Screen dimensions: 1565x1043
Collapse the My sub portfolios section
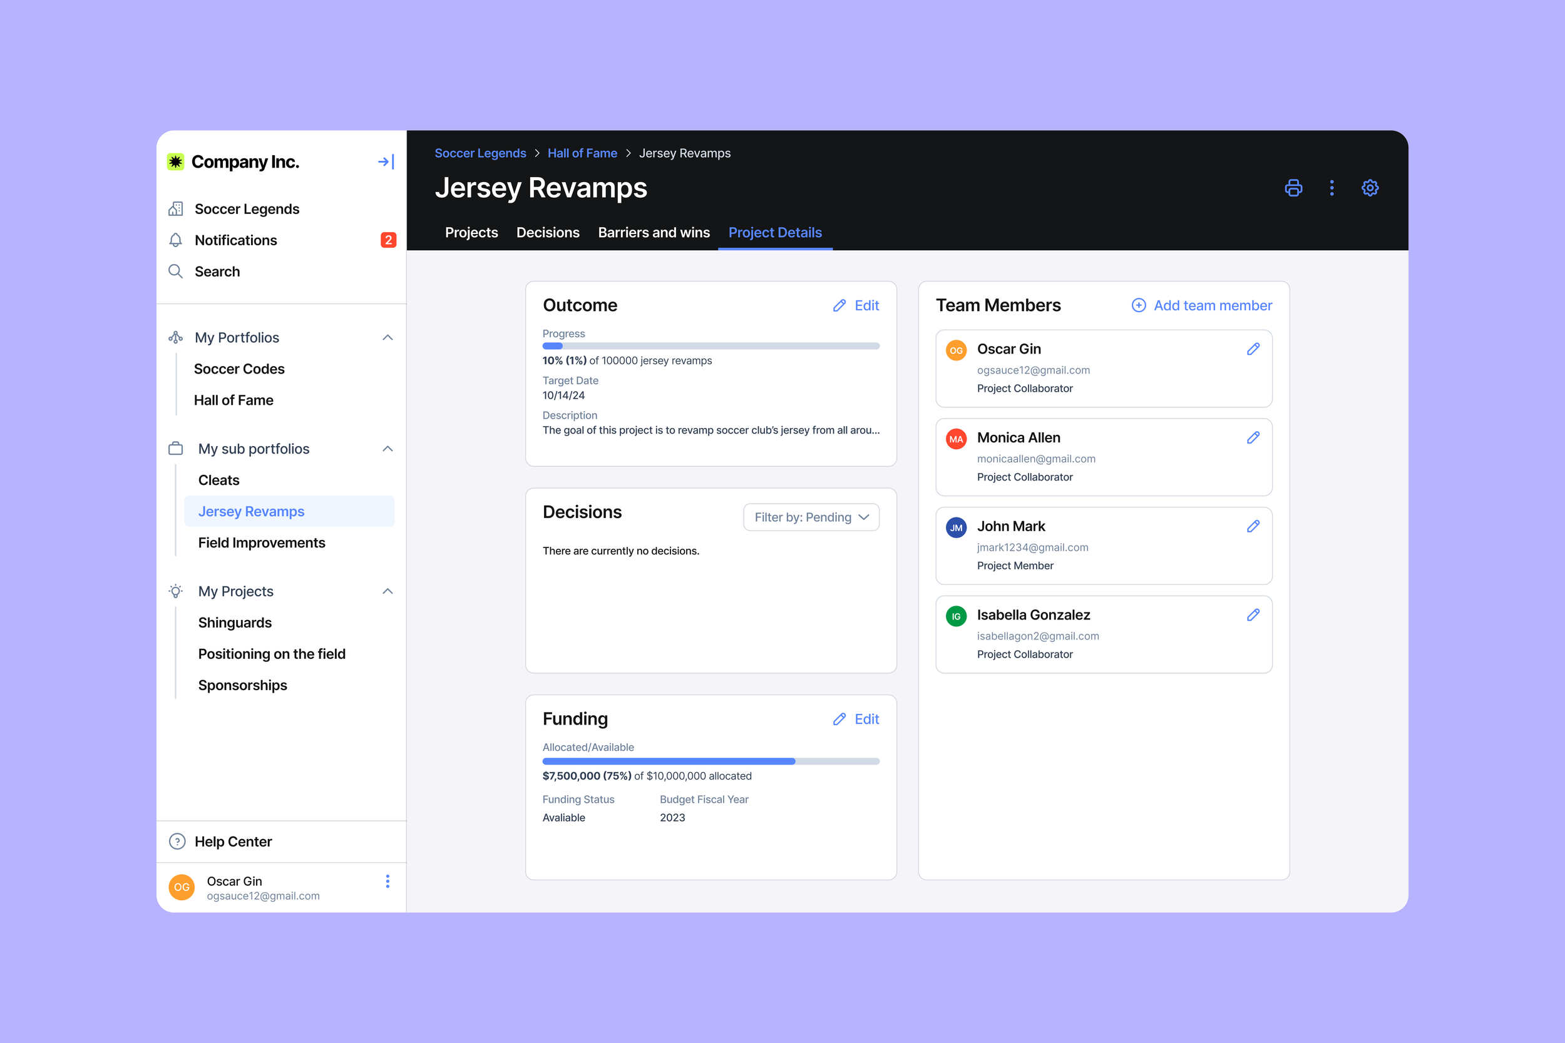pyautogui.click(x=388, y=449)
